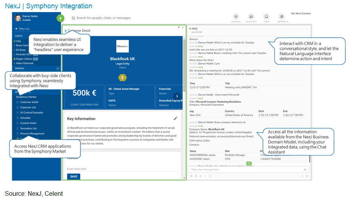The height and width of the screenshot is (198, 349).
Task: Click the gold dollar hexagon badge
Action: click(x=123, y=77)
